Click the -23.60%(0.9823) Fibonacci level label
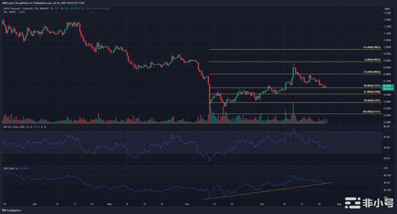This screenshot has width=397, height=214. pyautogui.click(x=371, y=48)
